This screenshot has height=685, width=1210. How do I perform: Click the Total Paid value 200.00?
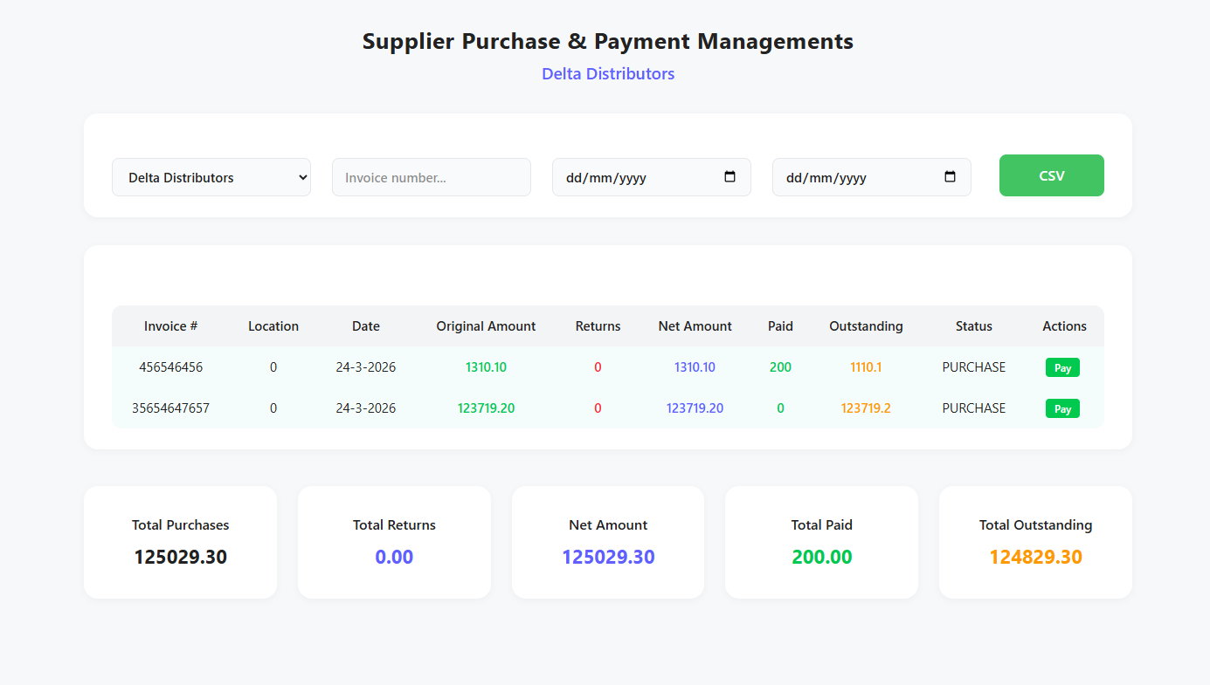pos(822,557)
